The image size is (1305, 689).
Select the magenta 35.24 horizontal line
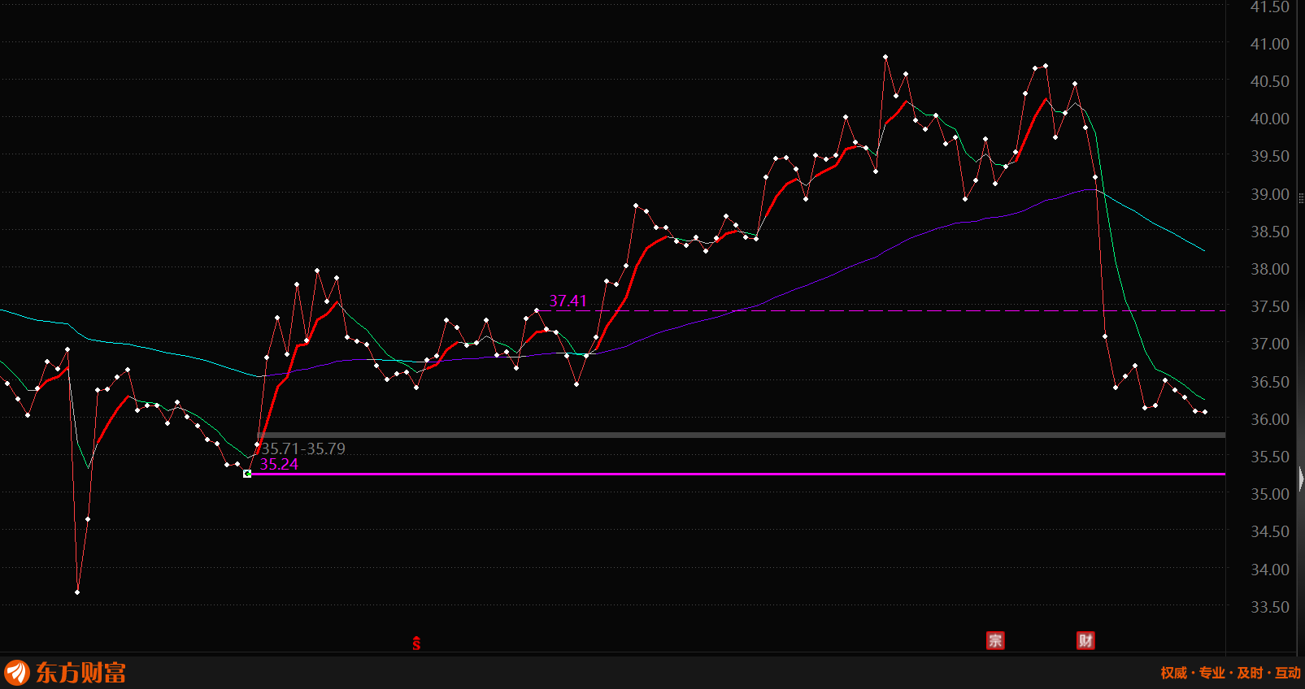click(x=738, y=474)
